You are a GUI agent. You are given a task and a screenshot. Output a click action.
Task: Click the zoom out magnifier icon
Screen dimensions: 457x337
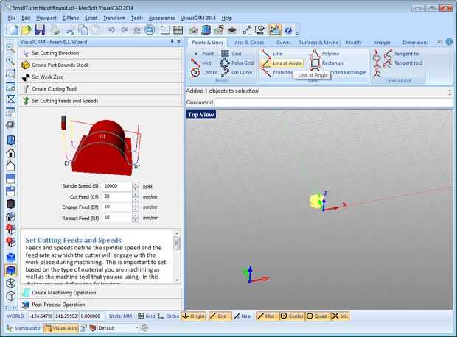10,48
